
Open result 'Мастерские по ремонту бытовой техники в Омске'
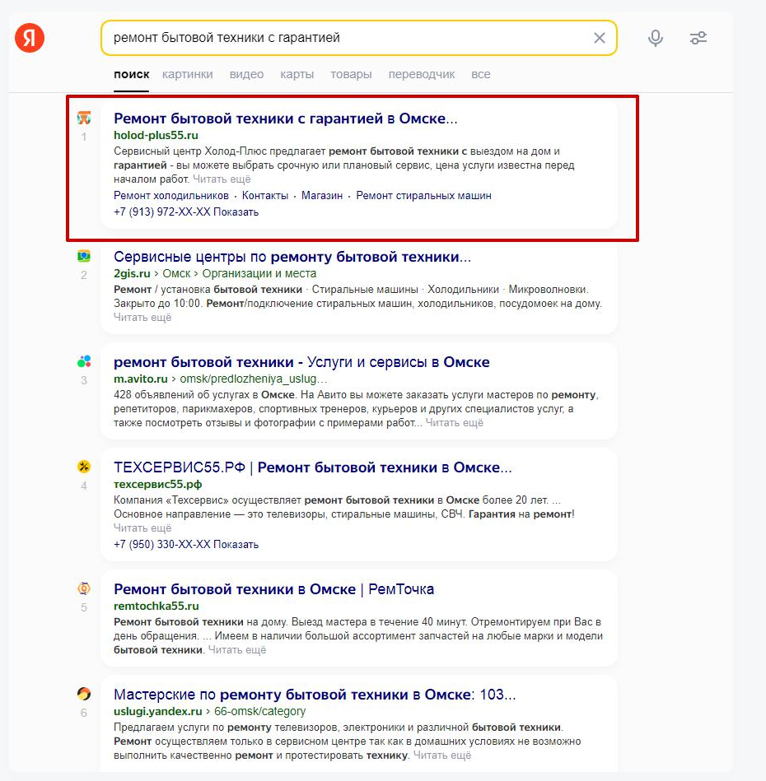coord(315,695)
